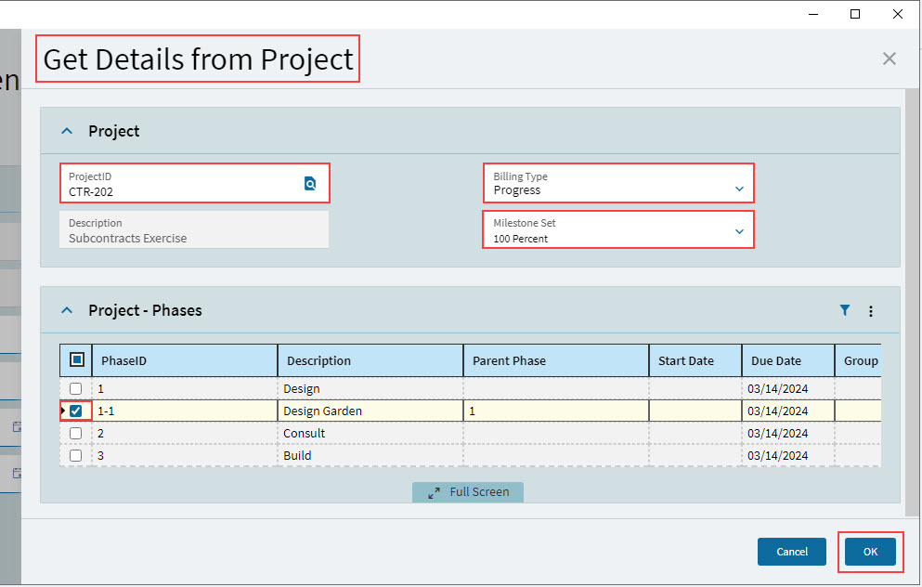Click the OK button
The width and height of the screenshot is (922, 587).
click(870, 552)
